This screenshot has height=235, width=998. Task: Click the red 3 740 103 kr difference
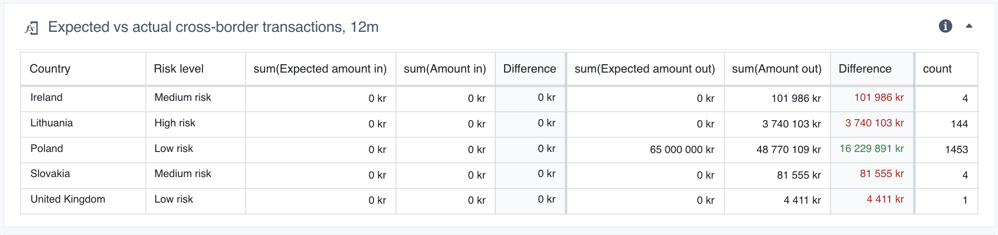pos(875,123)
